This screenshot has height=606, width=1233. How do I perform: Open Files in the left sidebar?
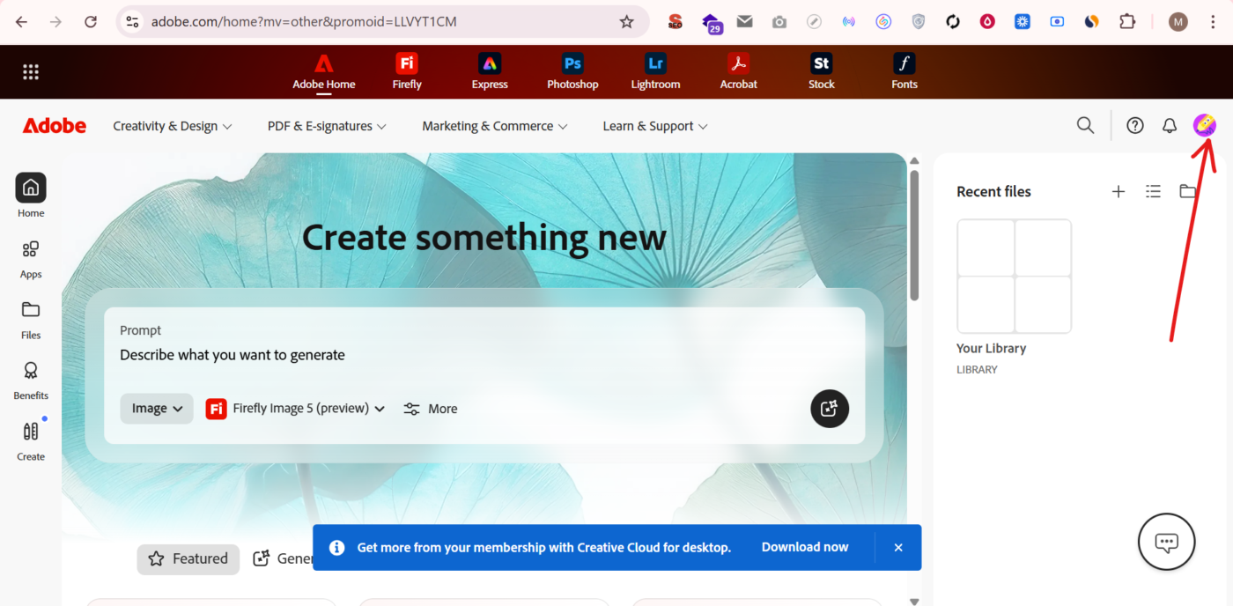click(x=30, y=318)
